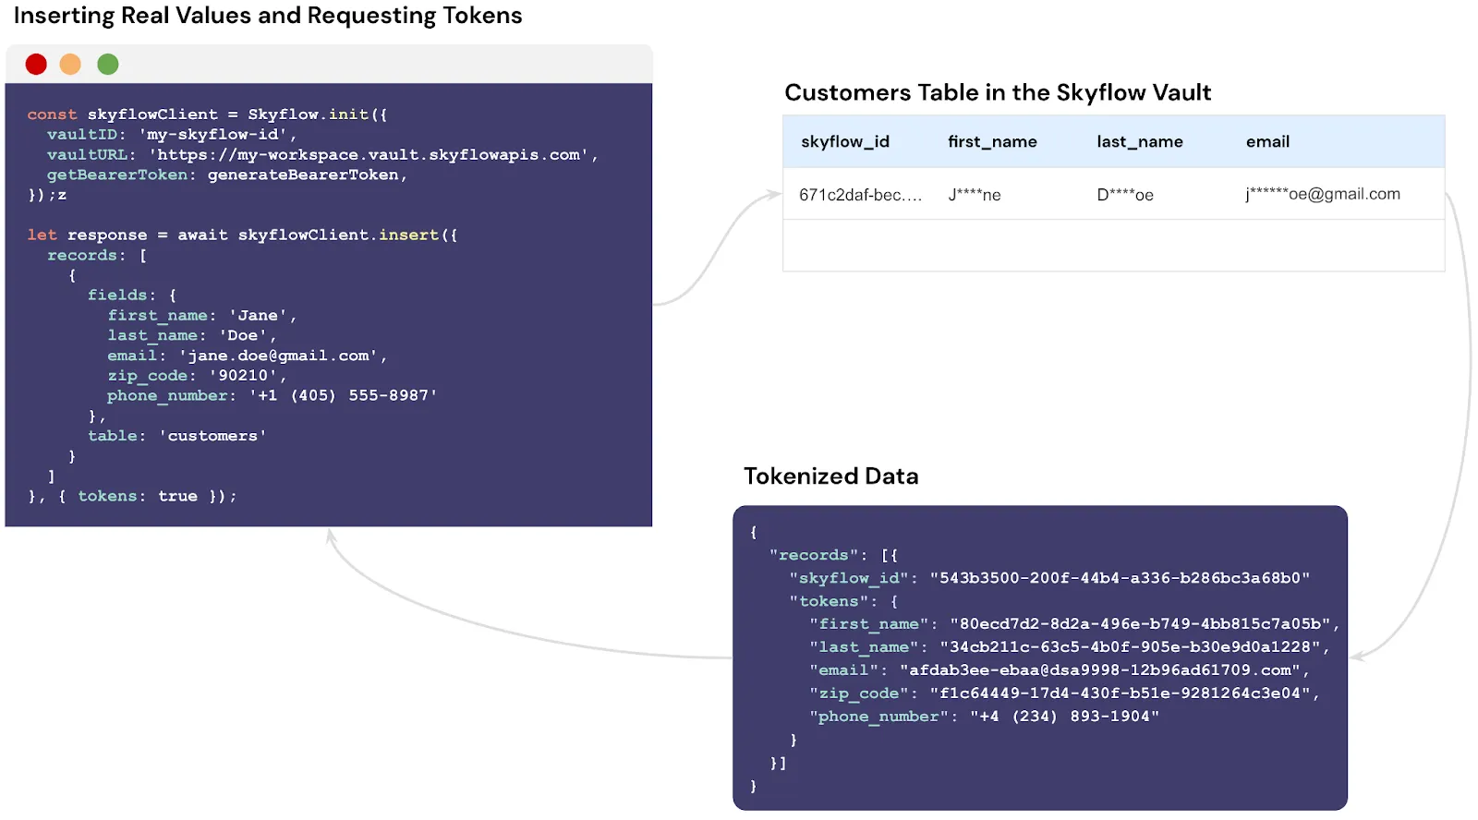Click the email column header

coord(1266,141)
